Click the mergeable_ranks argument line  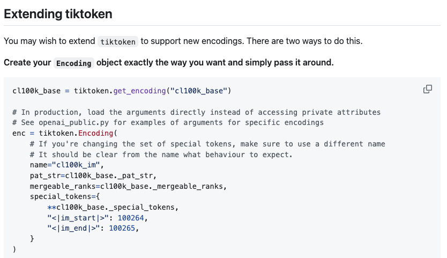(x=129, y=186)
